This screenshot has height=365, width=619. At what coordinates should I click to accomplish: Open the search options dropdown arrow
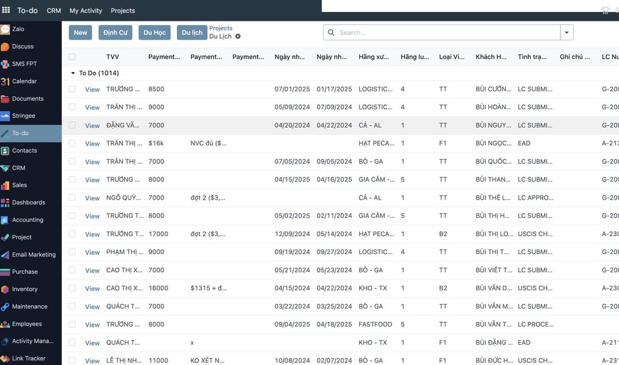click(x=567, y=32)
